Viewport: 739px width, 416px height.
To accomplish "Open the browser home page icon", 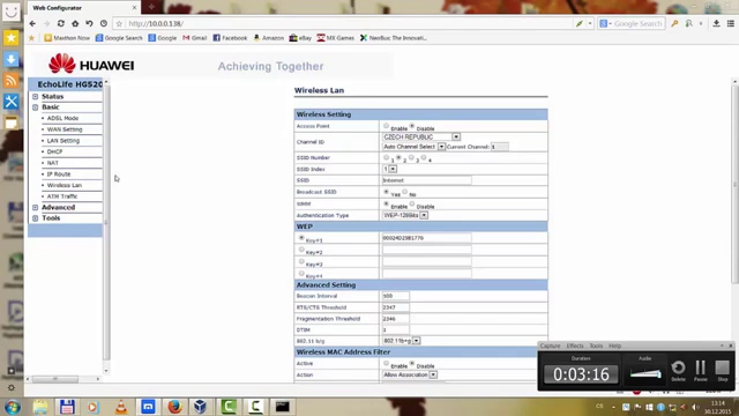I will tap(75, 24).
